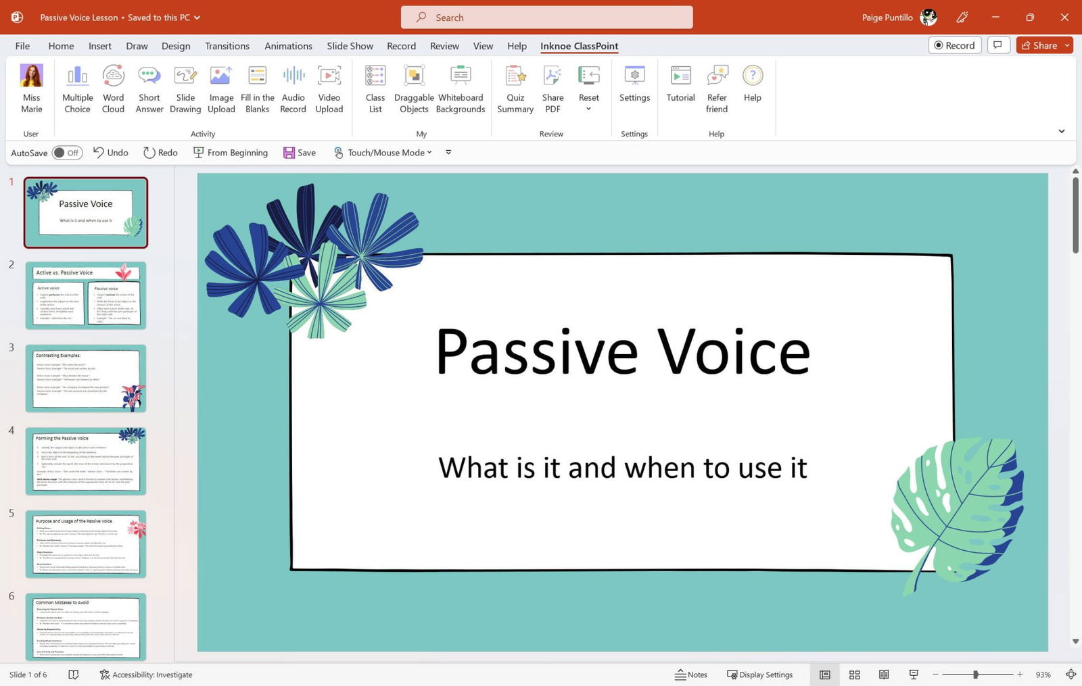
Task: Open Quiz Summary
Action: [x=515, y=88]
